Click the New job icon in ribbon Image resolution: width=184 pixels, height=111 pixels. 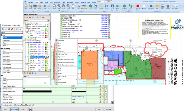(26, 6)
